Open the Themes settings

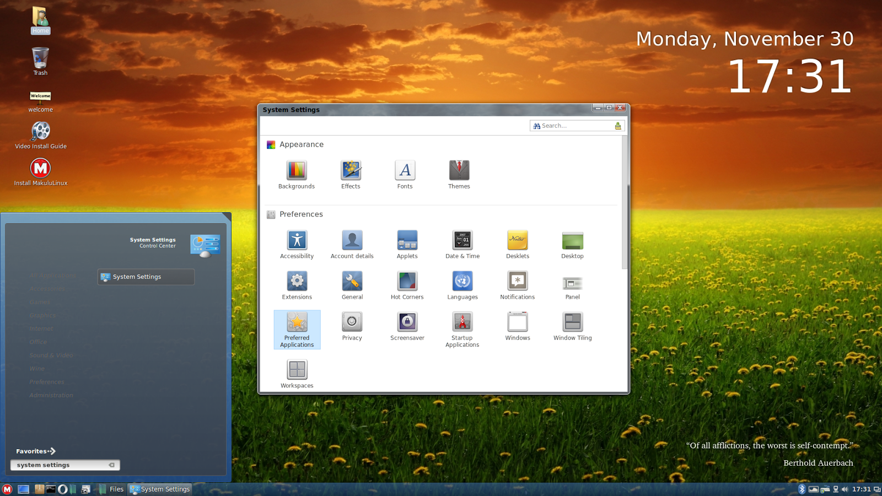(x=459, y=175)
